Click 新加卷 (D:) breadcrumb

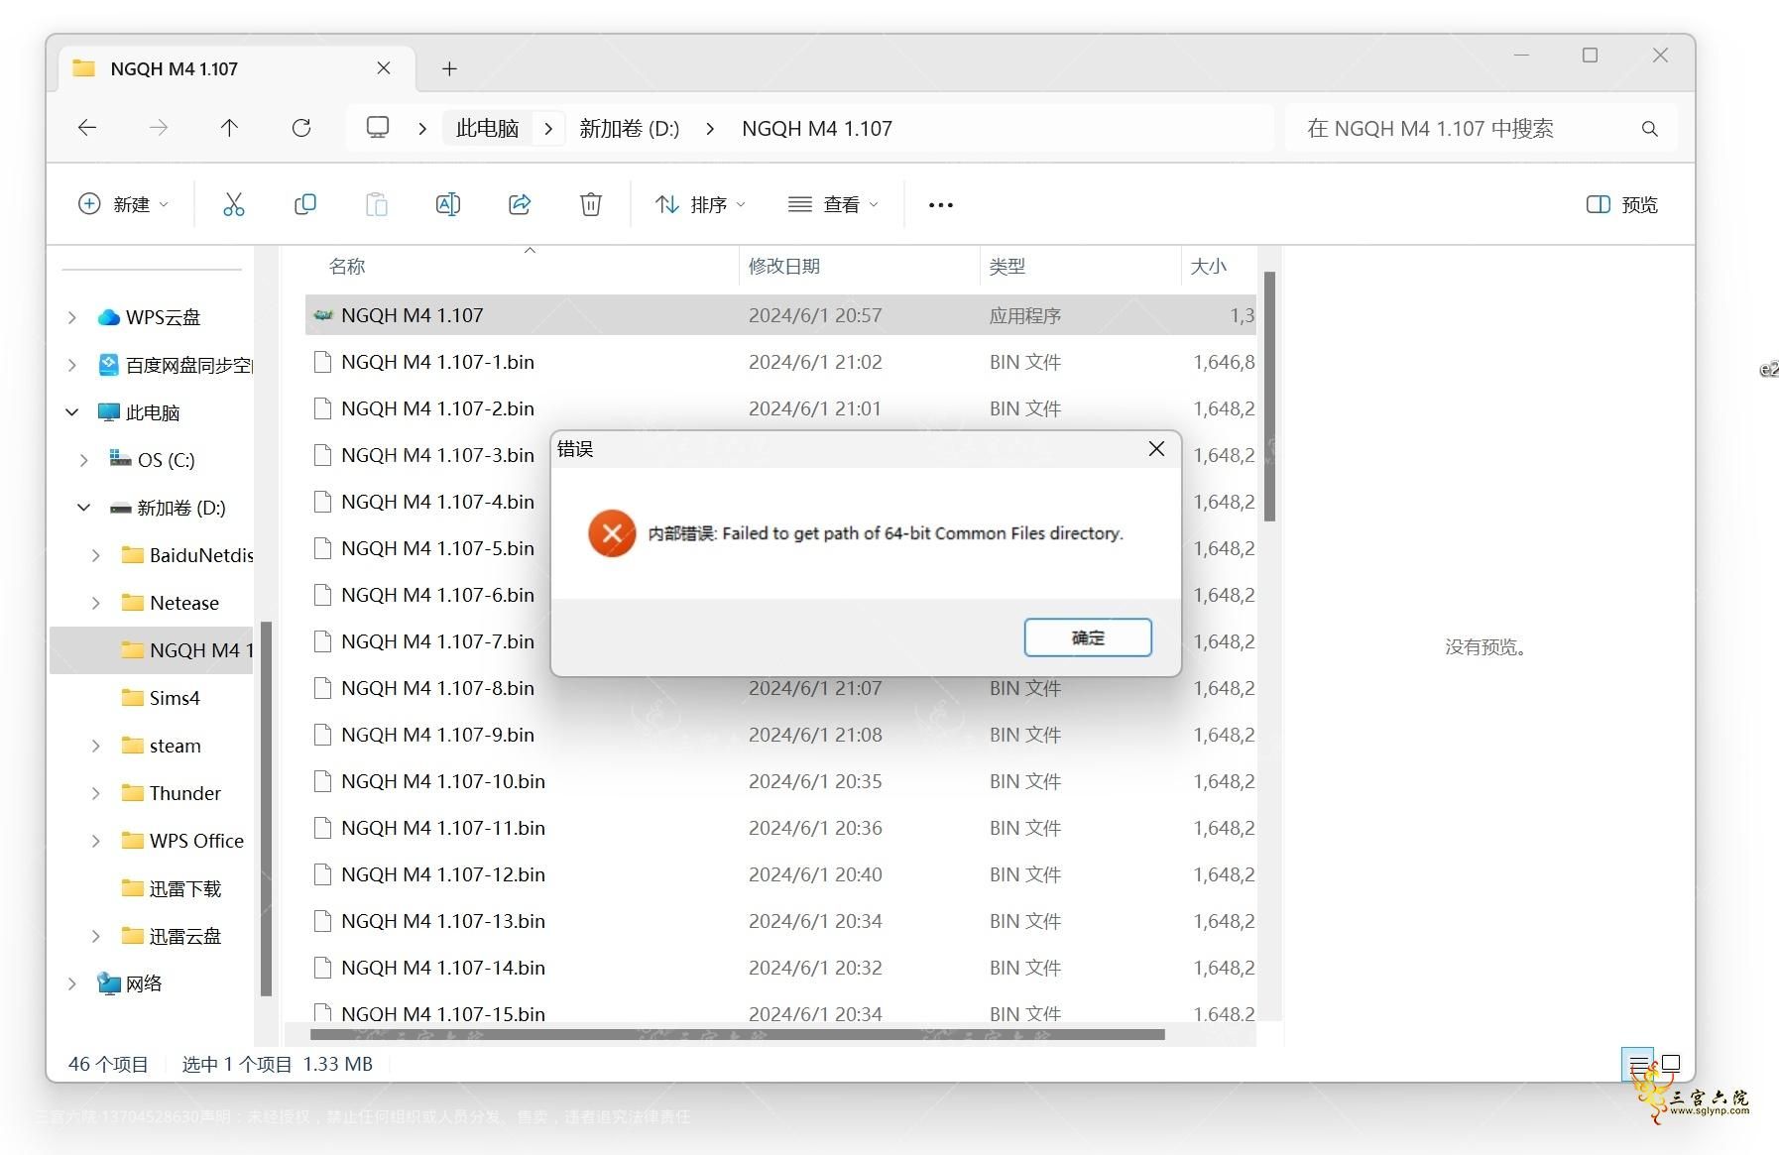629,128
